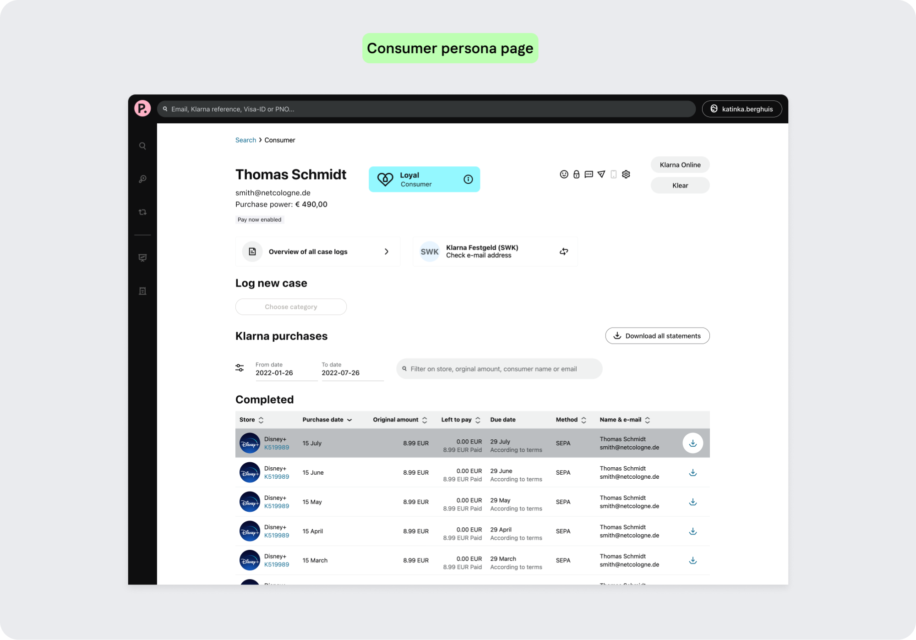
Task: Click the Disney+ logo in the 15 May row
Action: (250, 502)
